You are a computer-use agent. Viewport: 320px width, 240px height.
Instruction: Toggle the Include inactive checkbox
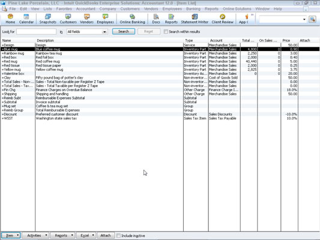tap(118, 236)
